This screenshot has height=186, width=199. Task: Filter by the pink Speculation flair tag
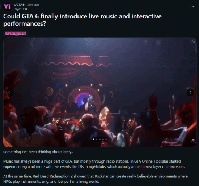16,34
